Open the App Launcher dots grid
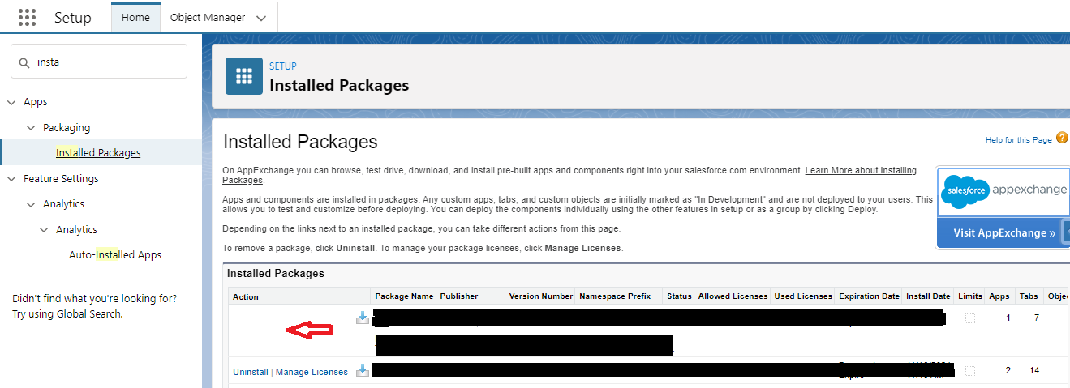The height and width of the screenshot is (388, 1070). (27, 17)
